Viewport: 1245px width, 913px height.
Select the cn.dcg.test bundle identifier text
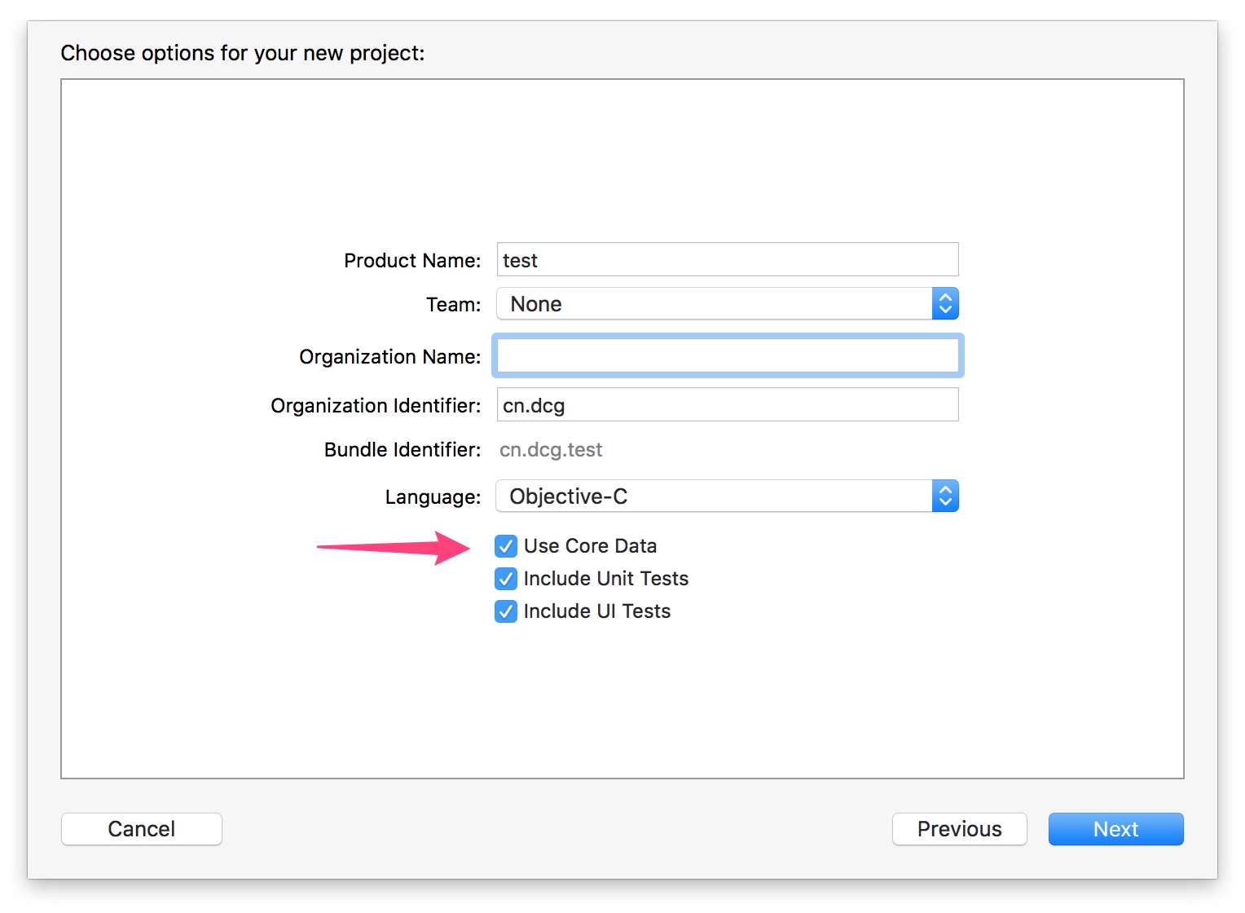coord(551,450)
